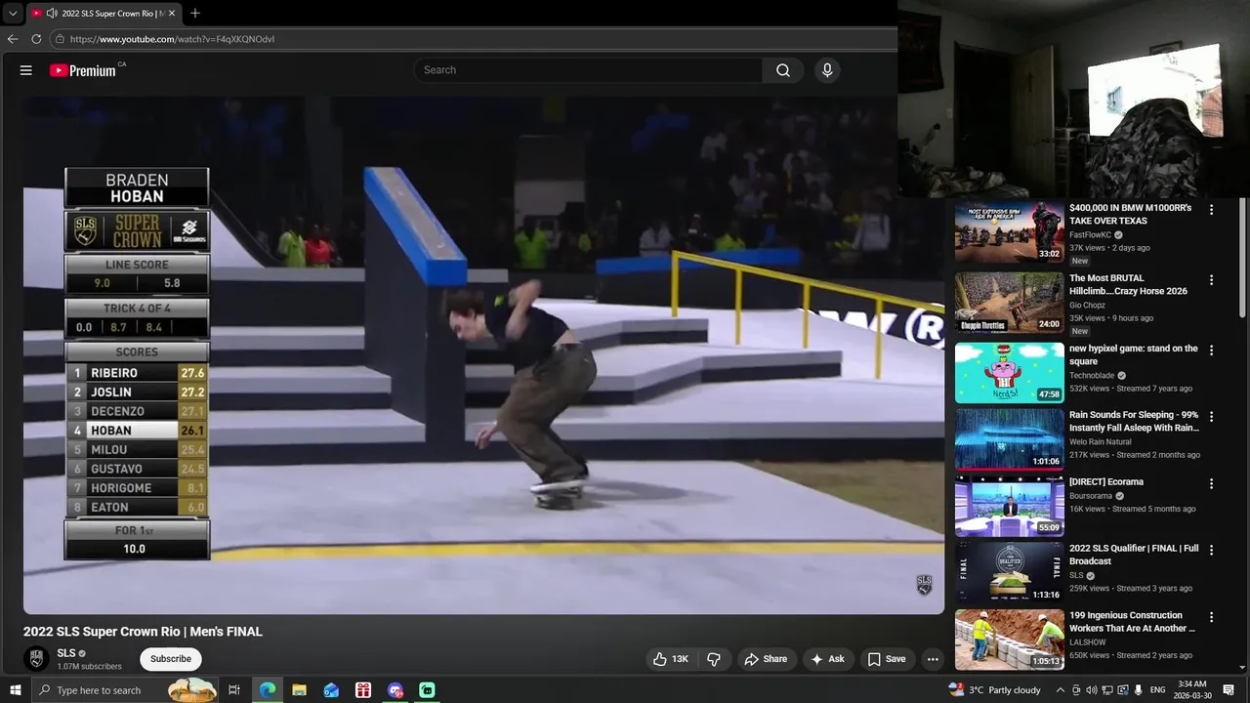Open options for 199 Ingenious Construction video
The image size is (1250, 703).
[1212, 617]
